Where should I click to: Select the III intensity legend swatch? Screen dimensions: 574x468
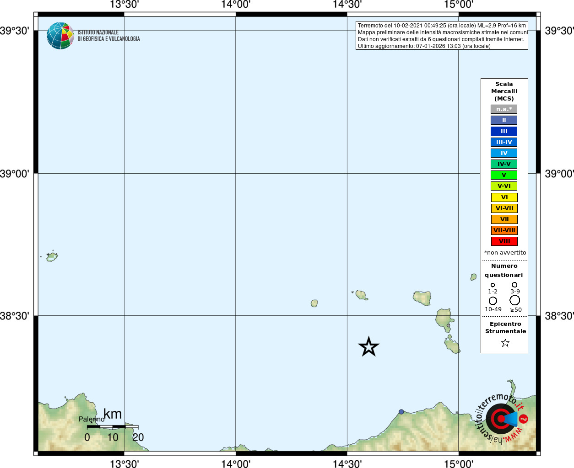pyautogui.click(x=504, y=131)
